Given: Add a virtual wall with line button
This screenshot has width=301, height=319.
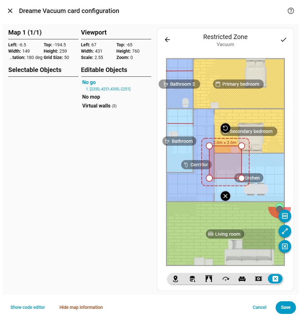Looking at the screenshot, I should coord(285,231).
